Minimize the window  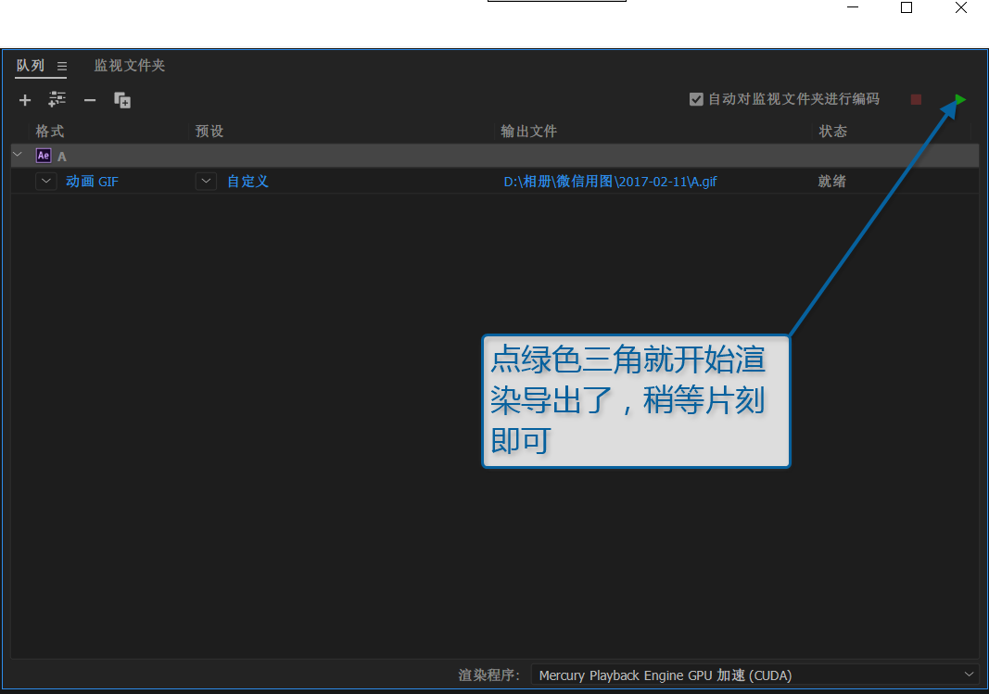pos(853,7)
